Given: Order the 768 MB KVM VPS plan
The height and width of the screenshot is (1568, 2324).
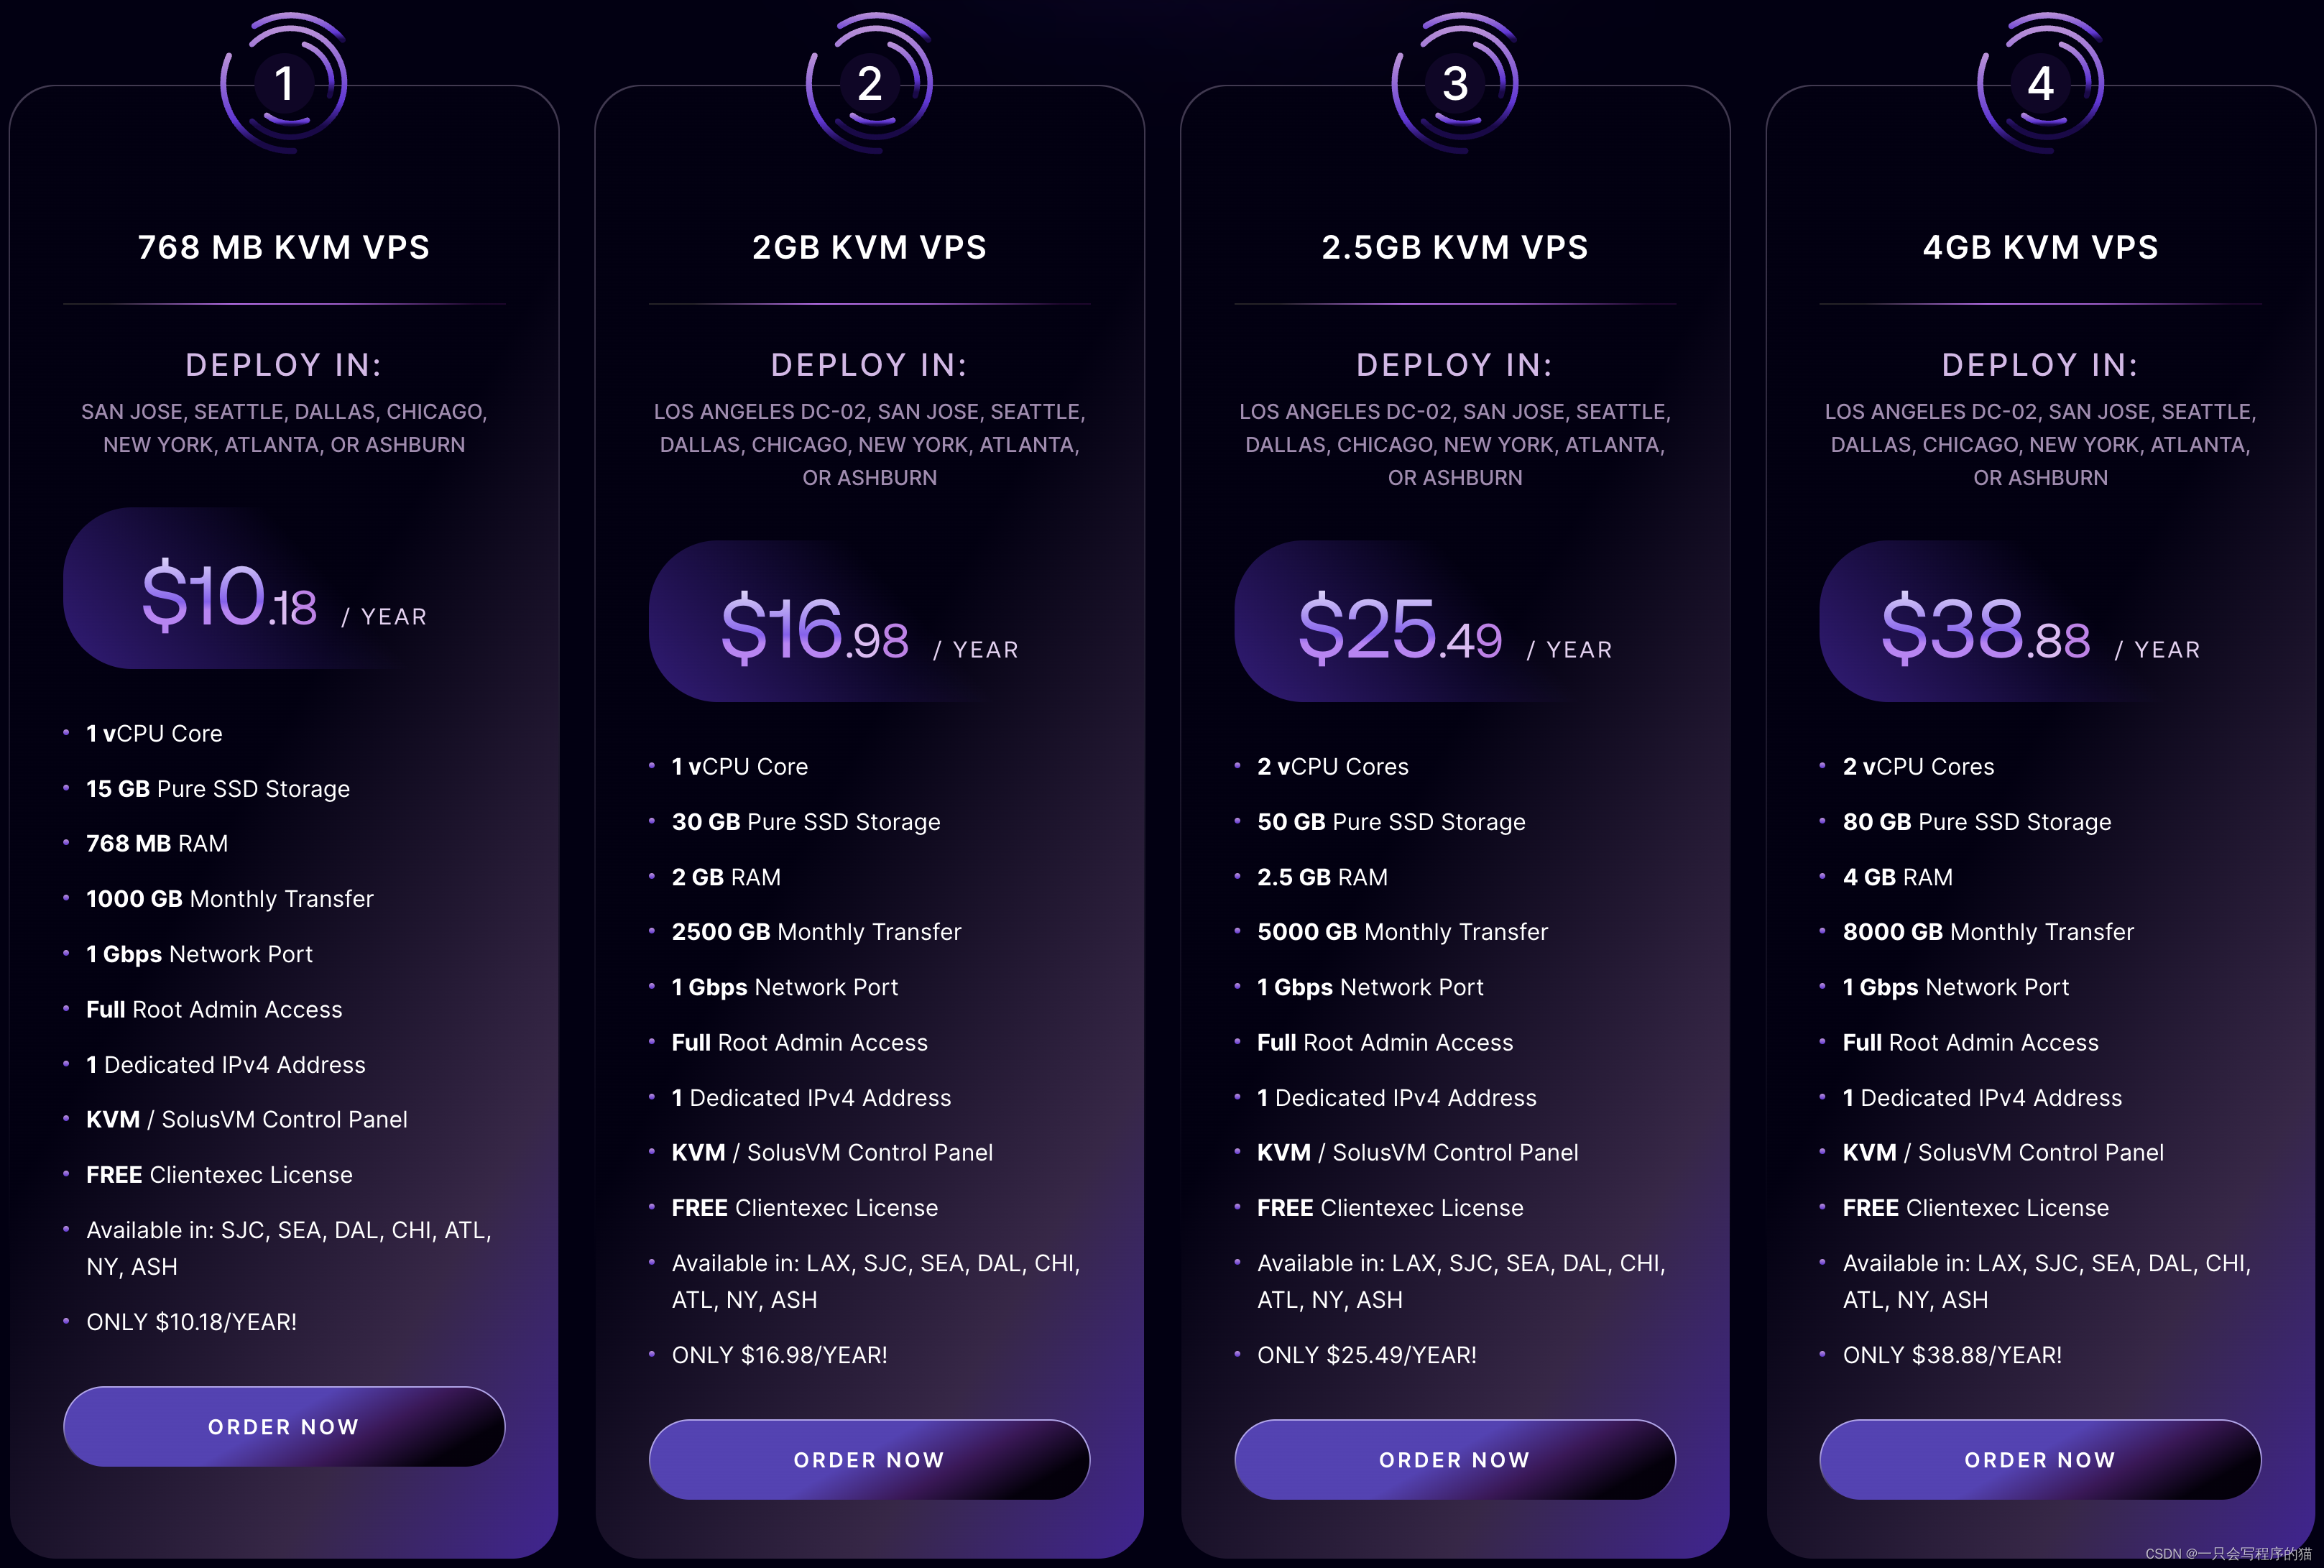Looking at the screenshot, I should pyautogui.click(x=284, y=1426).
